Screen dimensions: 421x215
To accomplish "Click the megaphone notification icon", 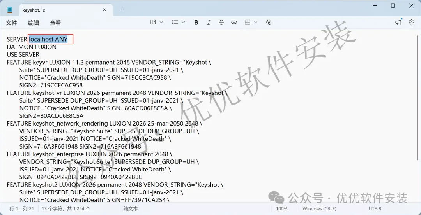I will [x=398, y=23].
